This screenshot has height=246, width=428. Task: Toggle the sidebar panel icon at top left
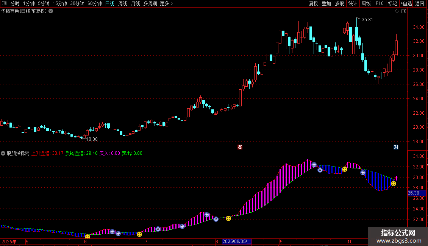[4, 3]
